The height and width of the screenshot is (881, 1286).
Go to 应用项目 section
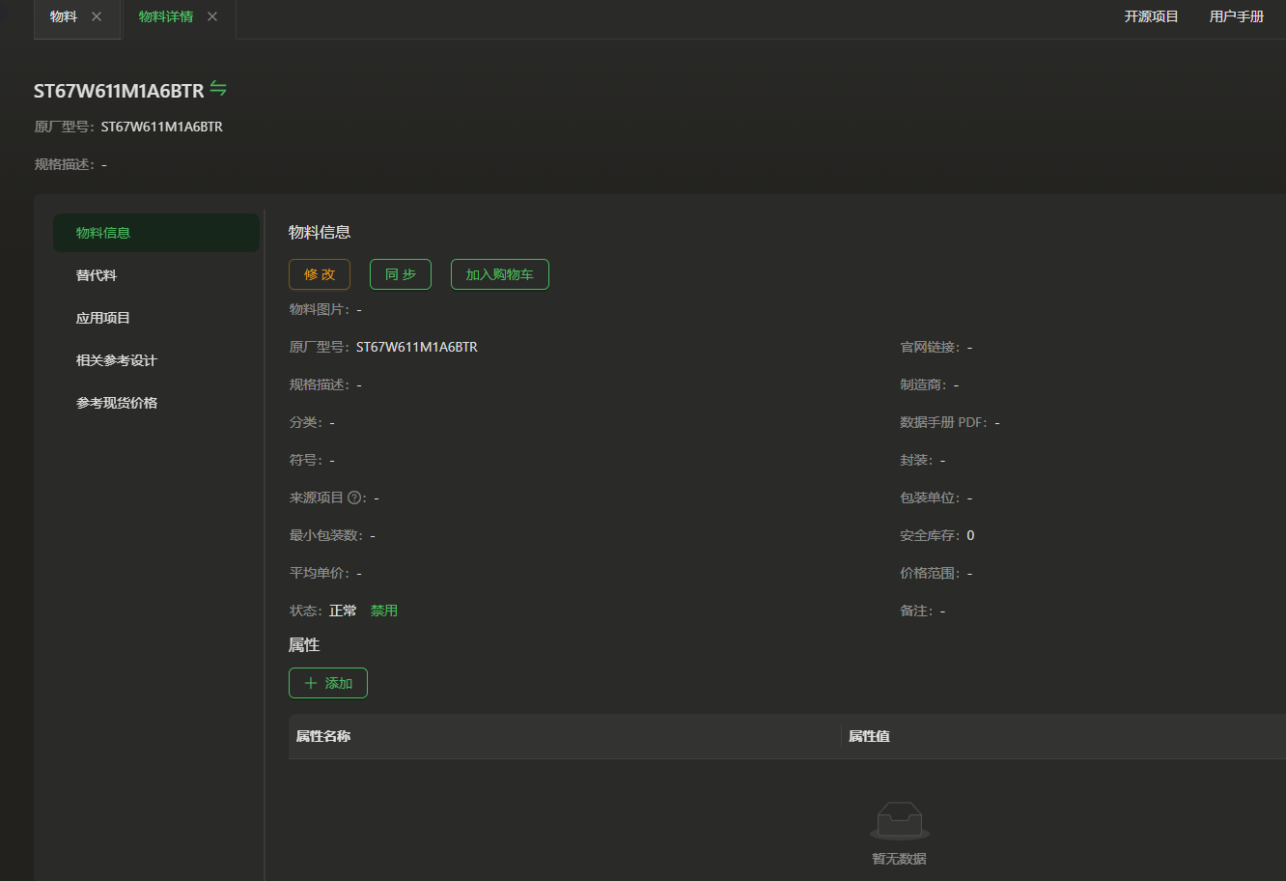click(x=103, y=318)
